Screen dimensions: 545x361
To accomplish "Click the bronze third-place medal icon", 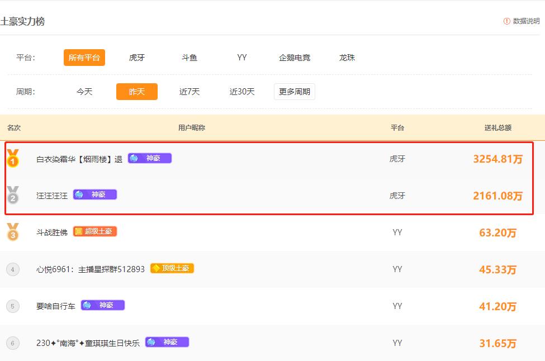I will pyautogui.click(x=13, y=232).
